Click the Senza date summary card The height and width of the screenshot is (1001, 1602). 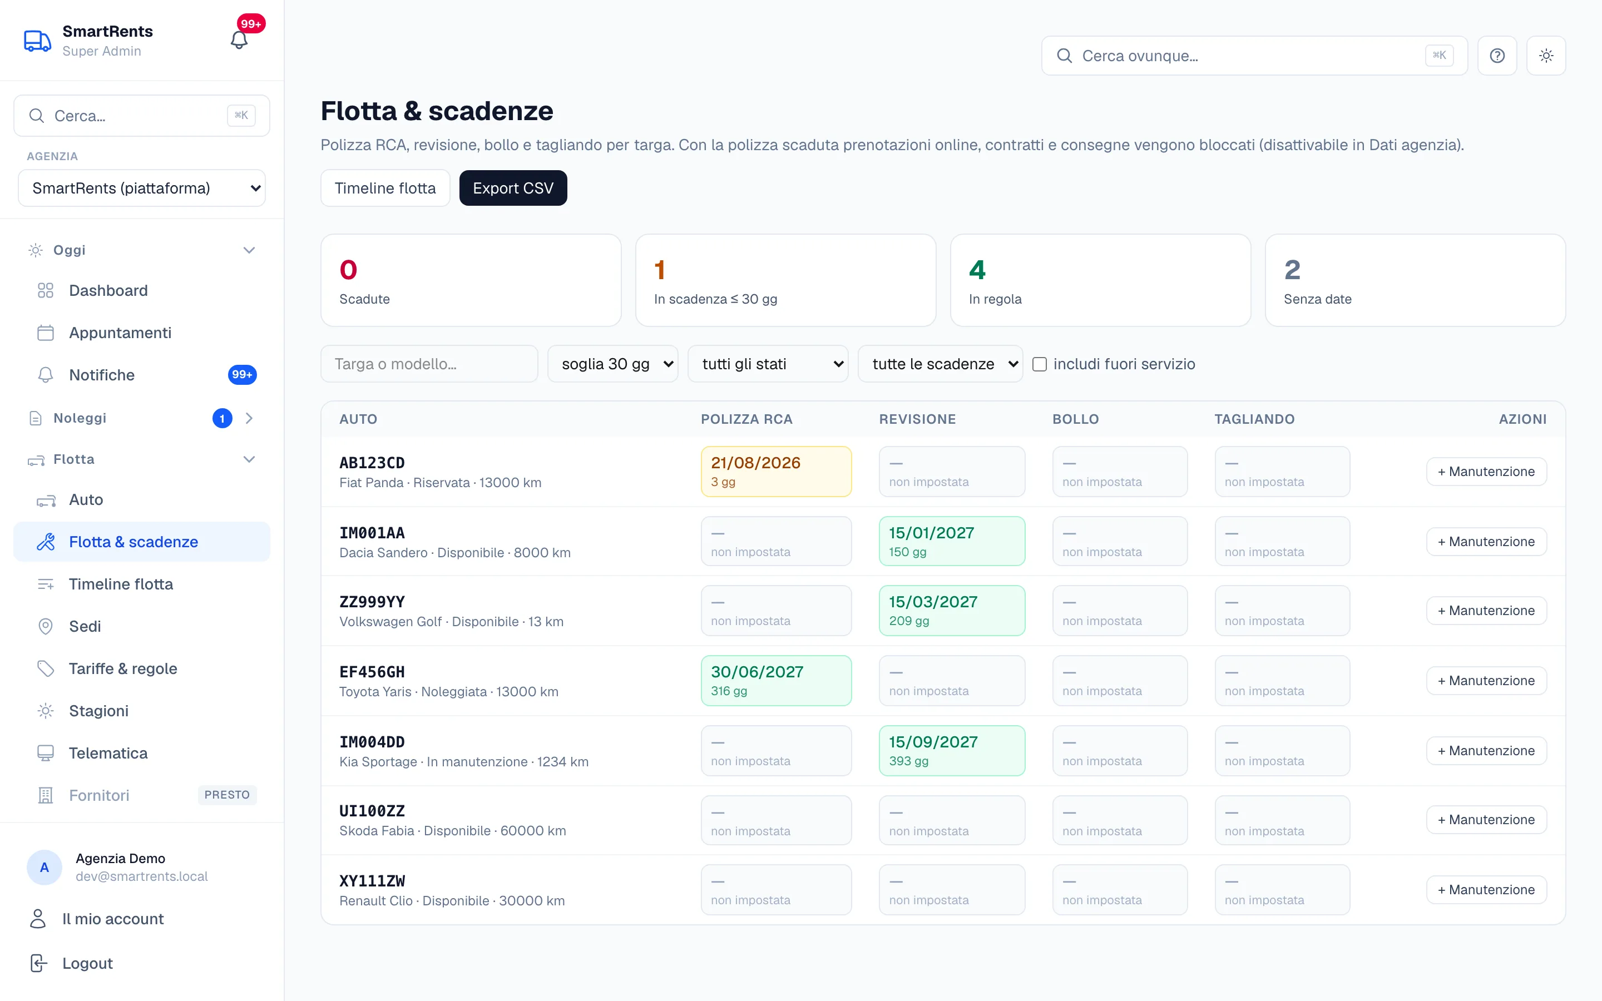(1415, 280)
